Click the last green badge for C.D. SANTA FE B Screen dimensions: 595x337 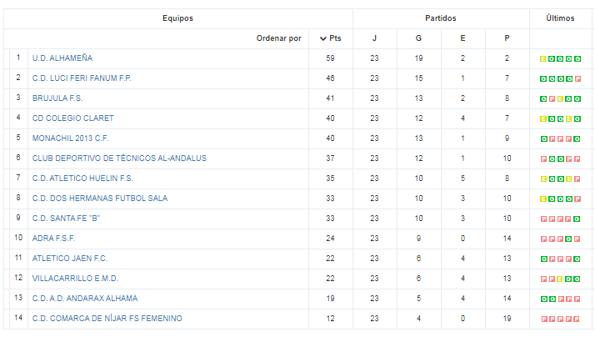[577, 219]
